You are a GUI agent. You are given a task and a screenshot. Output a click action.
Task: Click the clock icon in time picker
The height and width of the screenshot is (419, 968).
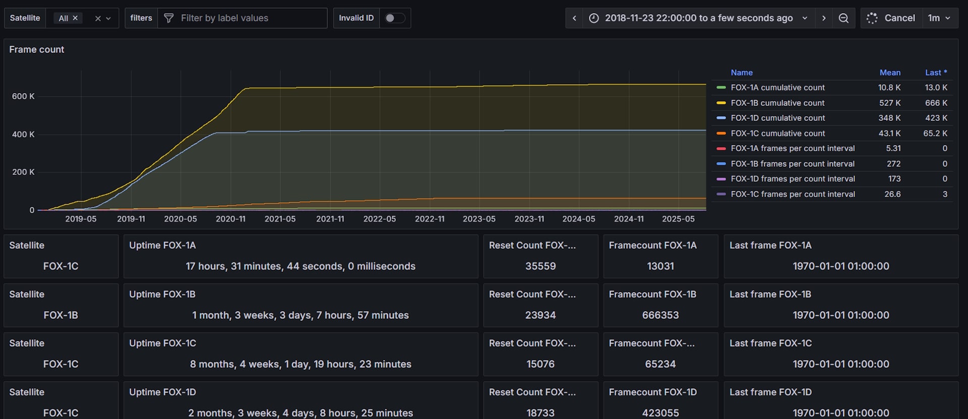(594, 18)
